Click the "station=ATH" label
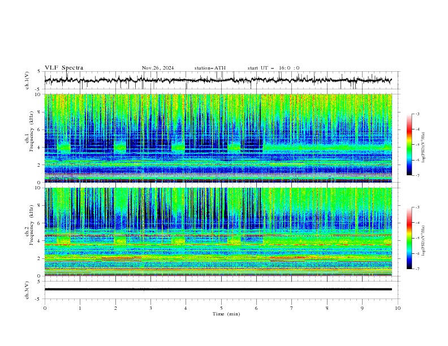Image resolution: width=448 pixels, height=346 pixels. click(210, 68)
